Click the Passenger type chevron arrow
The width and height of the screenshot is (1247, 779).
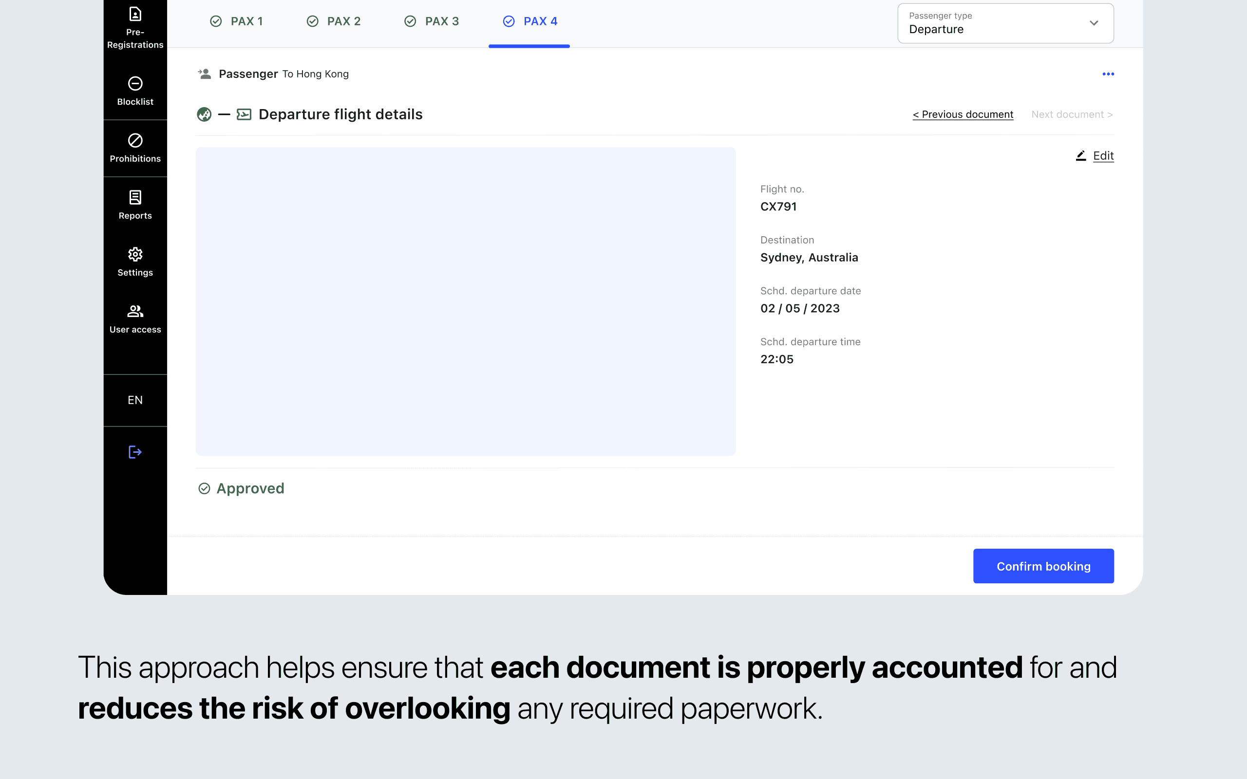pyautogui.click(x=1094, y=23)
